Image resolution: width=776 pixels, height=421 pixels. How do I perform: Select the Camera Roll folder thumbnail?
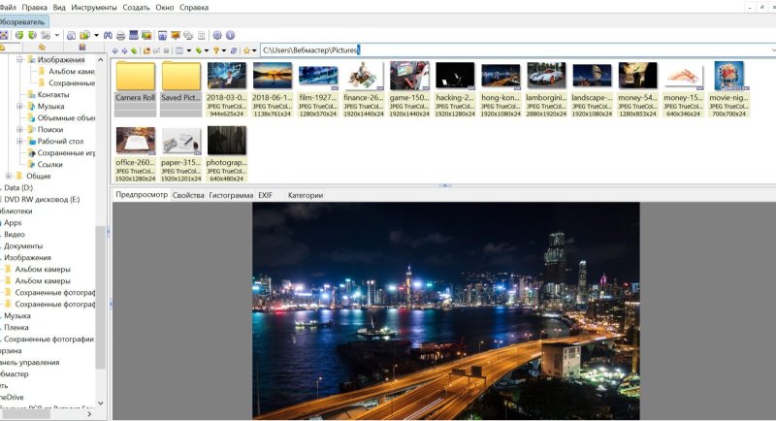[x=135, y=88]
